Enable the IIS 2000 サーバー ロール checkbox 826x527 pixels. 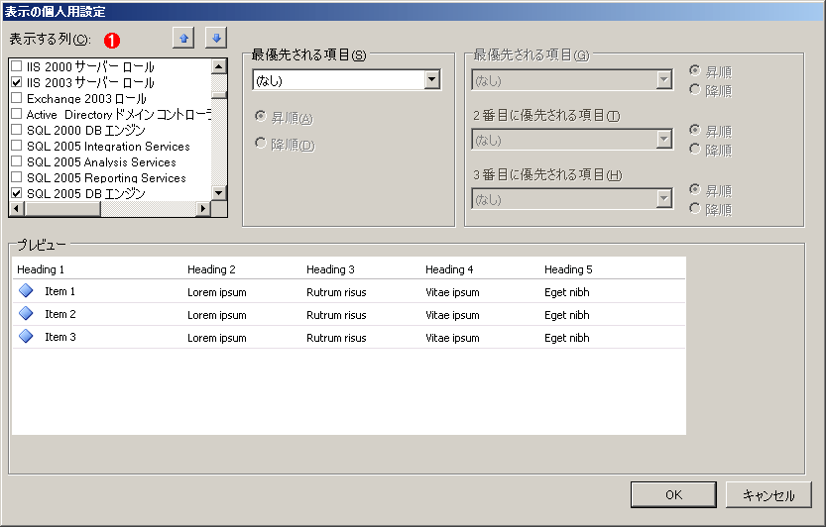[16, 66]
